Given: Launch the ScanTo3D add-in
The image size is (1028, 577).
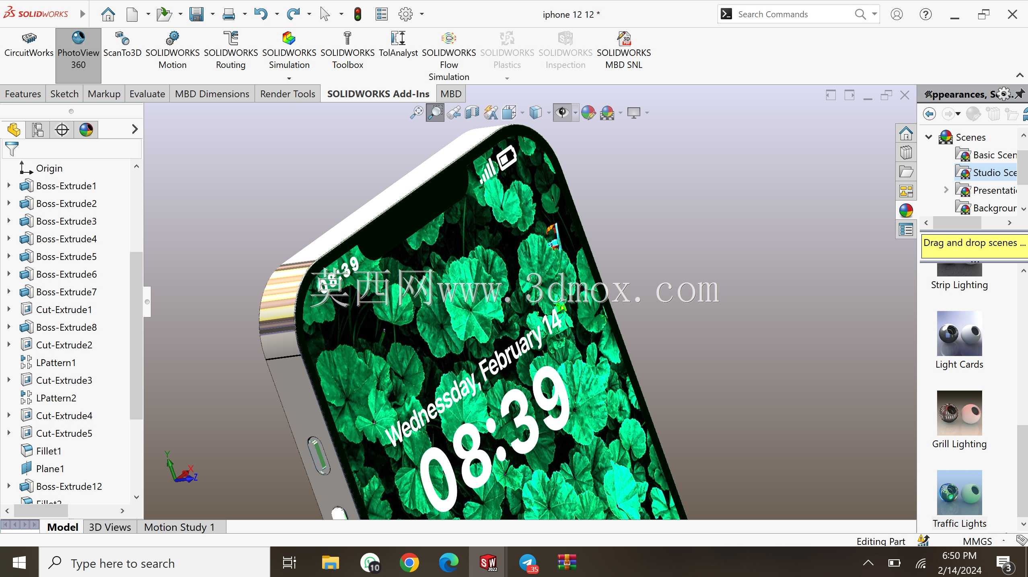Looking at the screenshot, I should [x=122, y=45].
